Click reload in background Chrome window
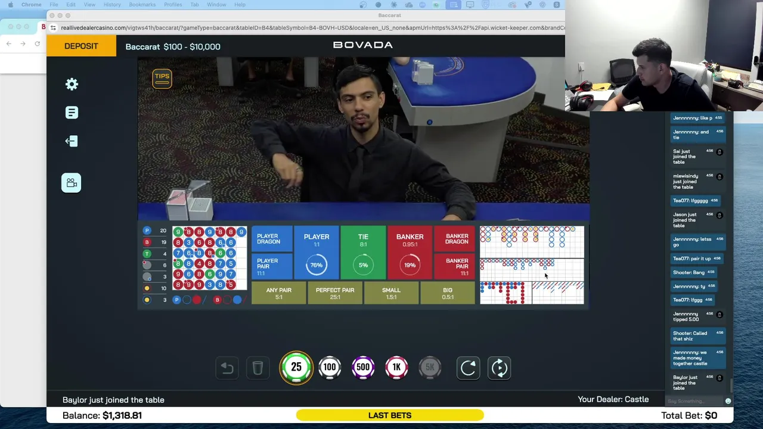 [x=37, y=43]
